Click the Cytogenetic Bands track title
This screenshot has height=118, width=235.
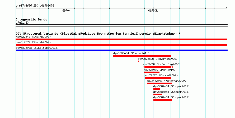point(31,19)
